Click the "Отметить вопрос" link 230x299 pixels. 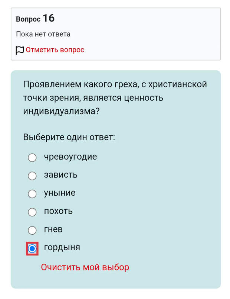[56, 49]
